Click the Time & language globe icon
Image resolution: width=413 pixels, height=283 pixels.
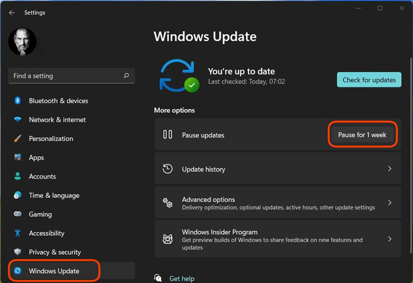click(x=18, y=195)
